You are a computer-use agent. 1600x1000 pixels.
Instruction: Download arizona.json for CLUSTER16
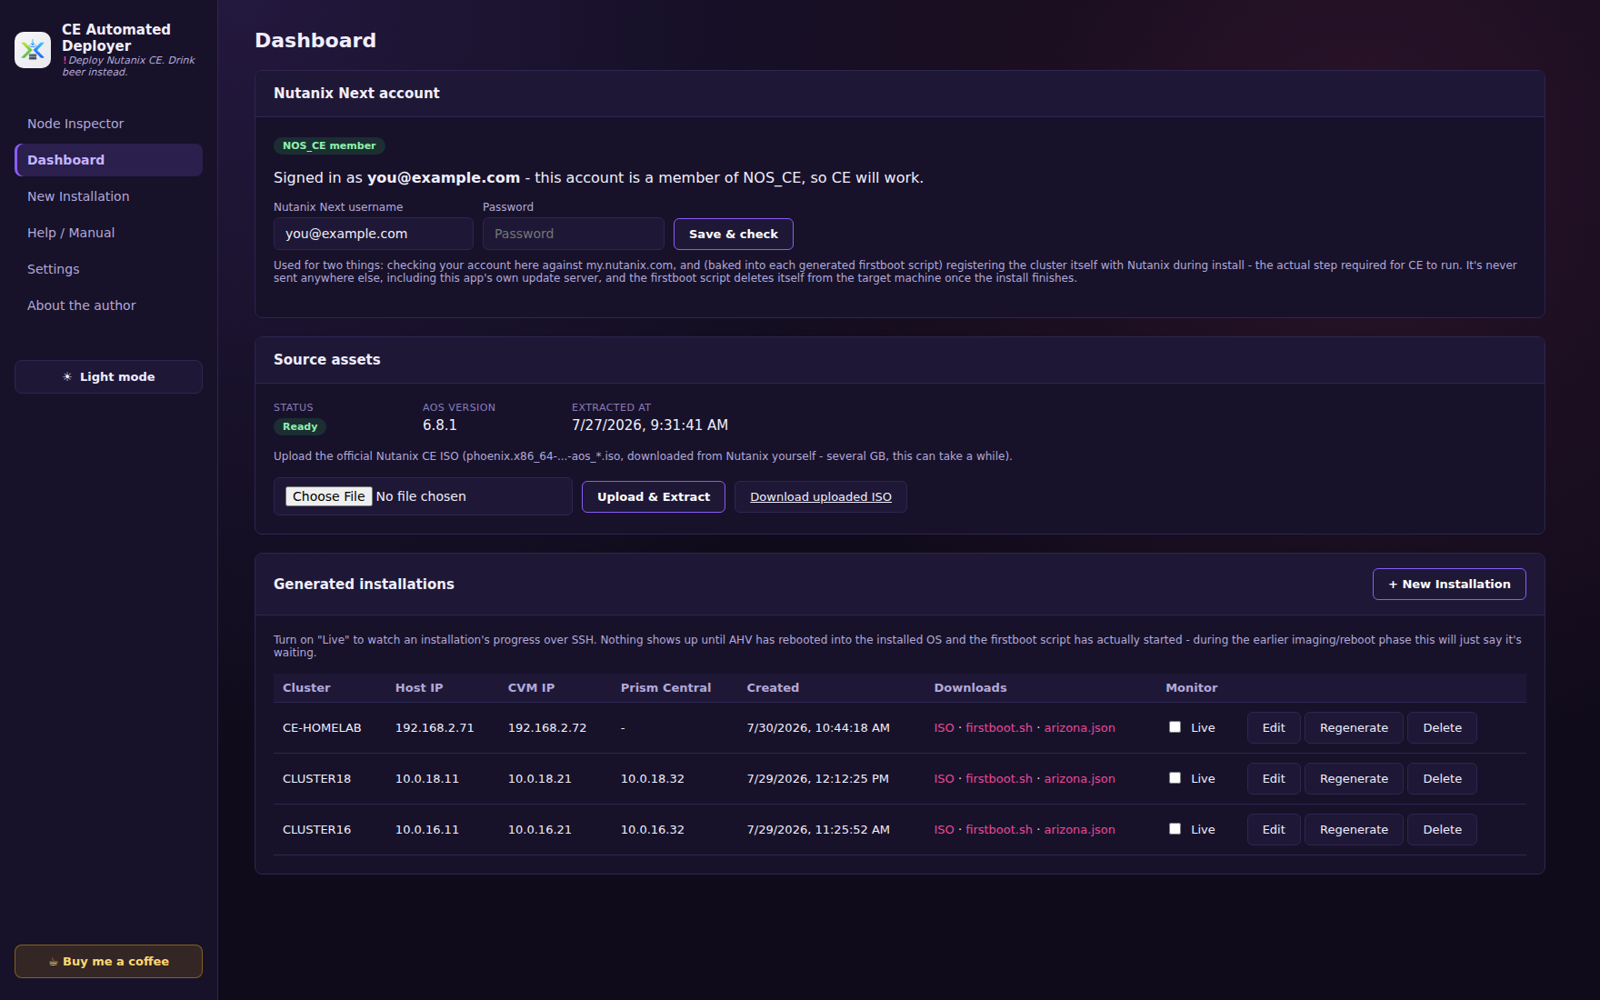1079,829
